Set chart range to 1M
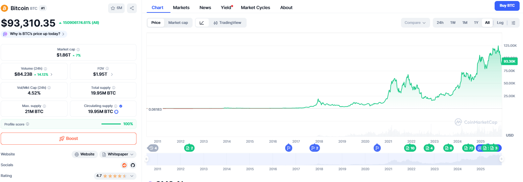The width and height of the screenshot is (523, 182). coord(465,23)
